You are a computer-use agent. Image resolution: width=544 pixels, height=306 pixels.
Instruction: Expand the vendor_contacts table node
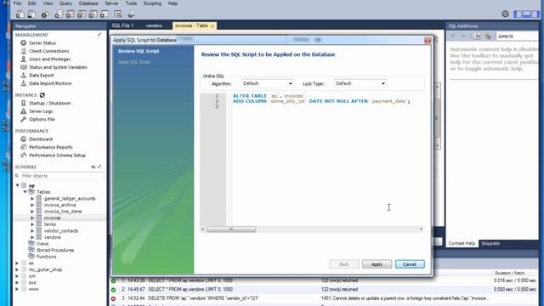click(x=32, y=230)
